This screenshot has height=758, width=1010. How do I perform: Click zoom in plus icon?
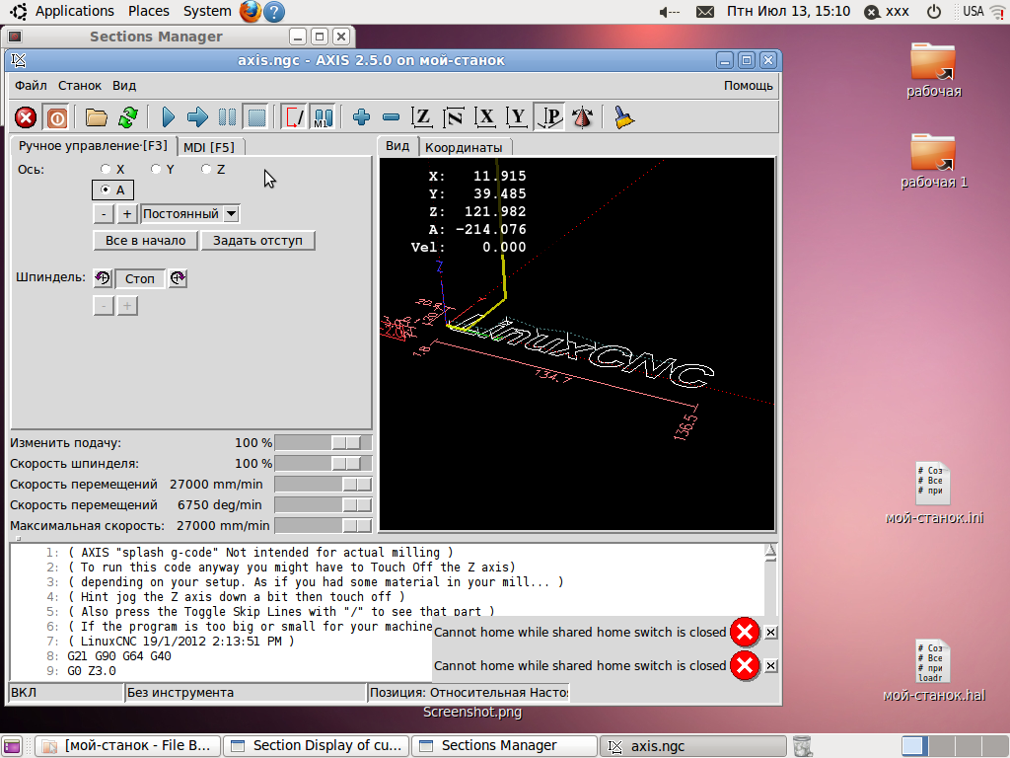361,117
